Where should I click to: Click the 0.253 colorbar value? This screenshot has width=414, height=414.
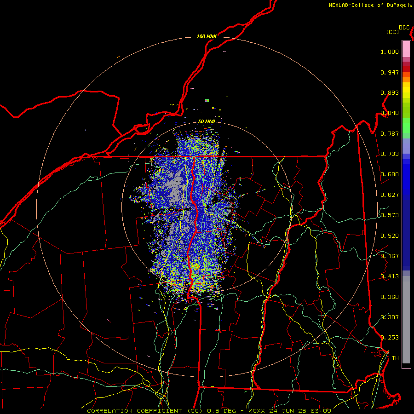[x=390, y=338]
